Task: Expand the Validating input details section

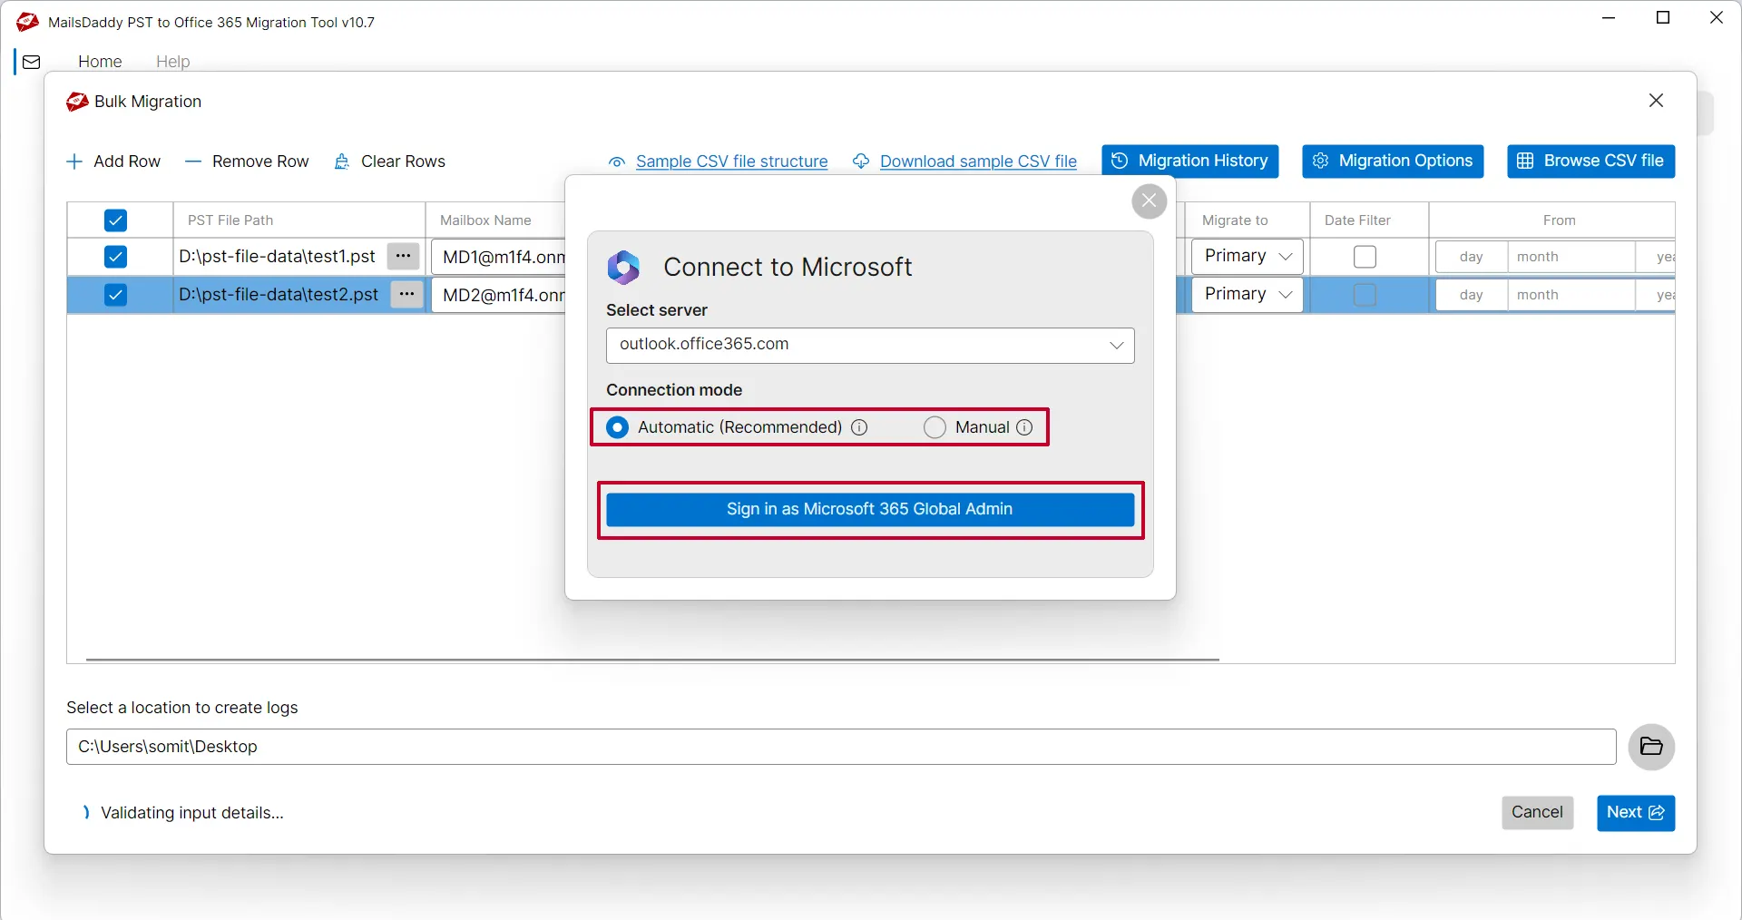Action: coord(85,813)
